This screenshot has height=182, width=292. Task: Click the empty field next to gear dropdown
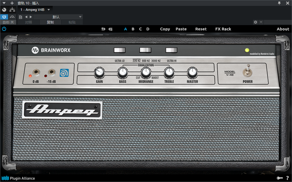(x=277, y=22)
